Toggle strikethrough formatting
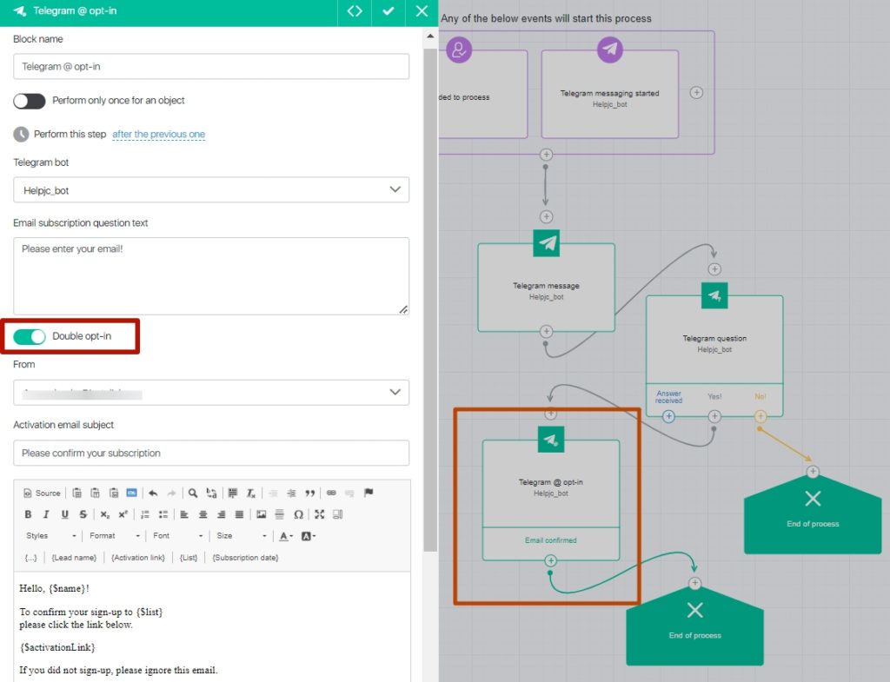 coord(83,514)
